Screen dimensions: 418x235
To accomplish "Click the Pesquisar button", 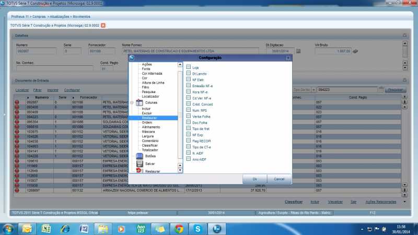I will (395, 90).
